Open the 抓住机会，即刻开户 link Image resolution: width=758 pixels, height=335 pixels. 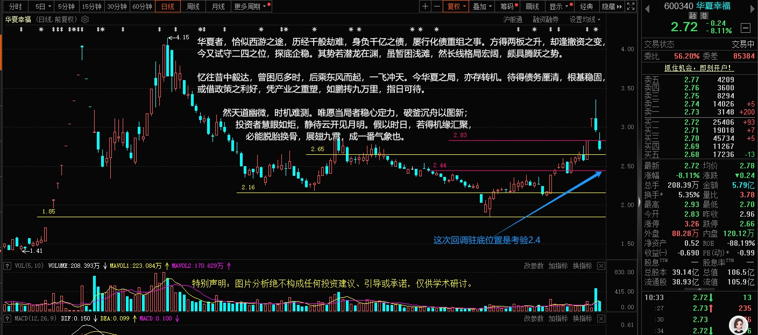(699, 68)
